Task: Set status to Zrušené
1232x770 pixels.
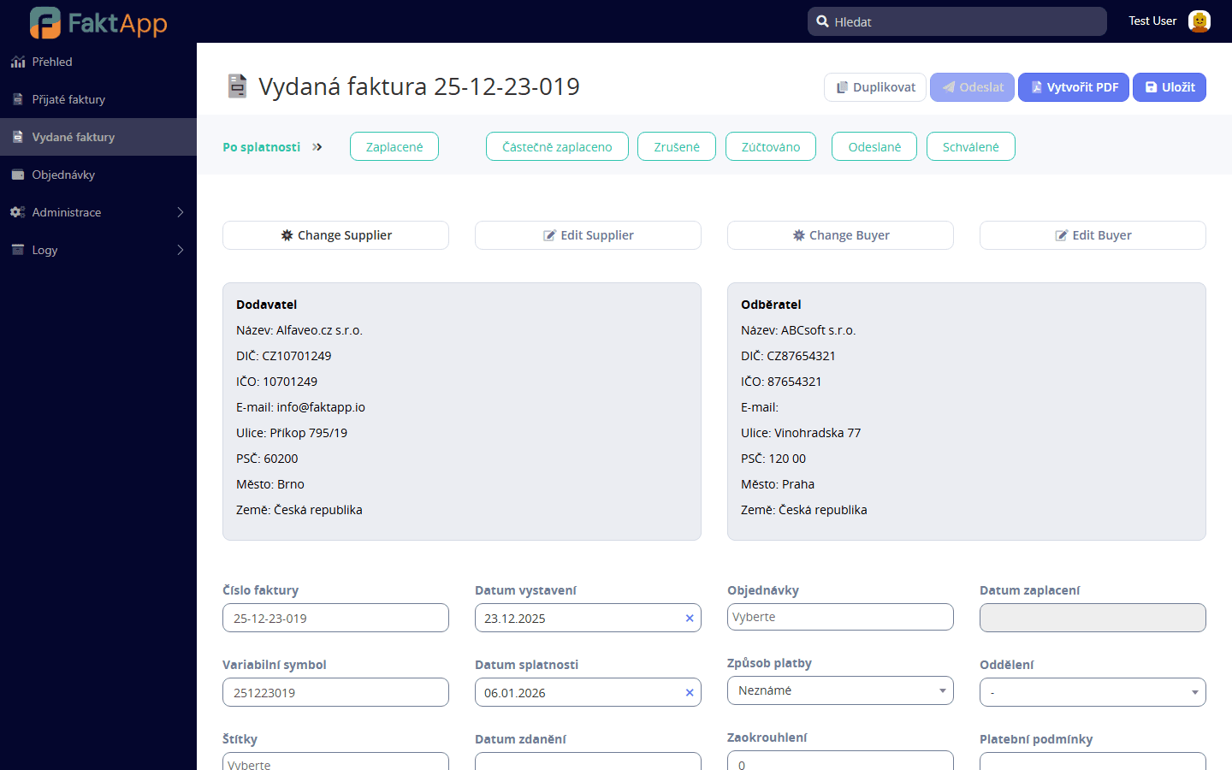Action: (x=677, y=146)
